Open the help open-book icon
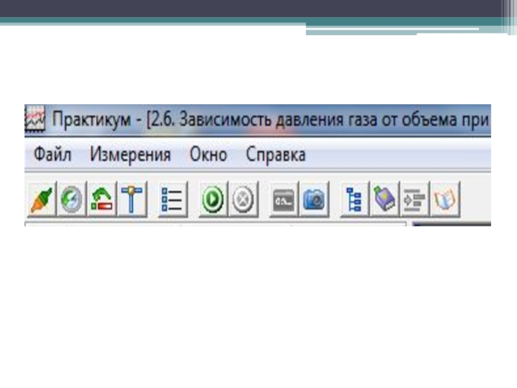The image size is (517, 388). click(x=445, y=199)
